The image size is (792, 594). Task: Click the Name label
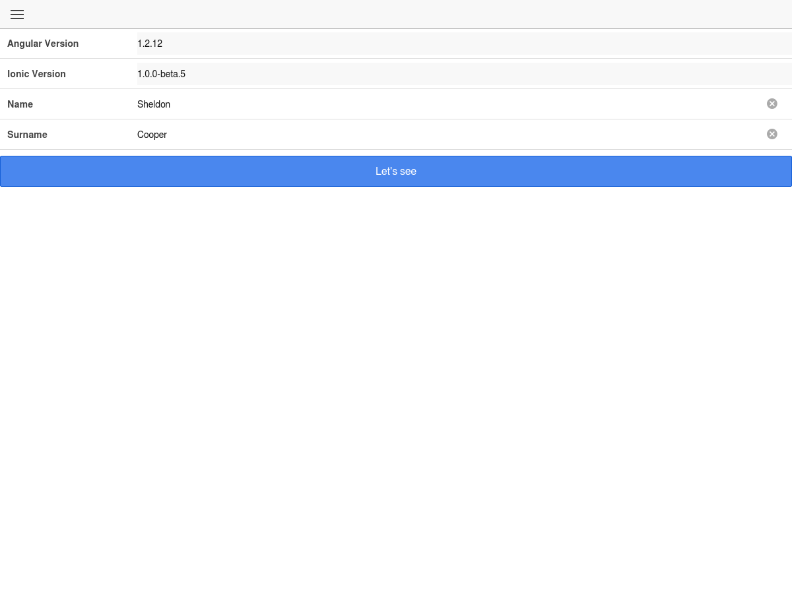point(20,104)
